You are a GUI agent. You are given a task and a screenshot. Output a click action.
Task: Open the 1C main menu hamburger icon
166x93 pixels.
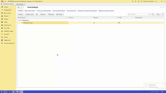coord(5,1)
